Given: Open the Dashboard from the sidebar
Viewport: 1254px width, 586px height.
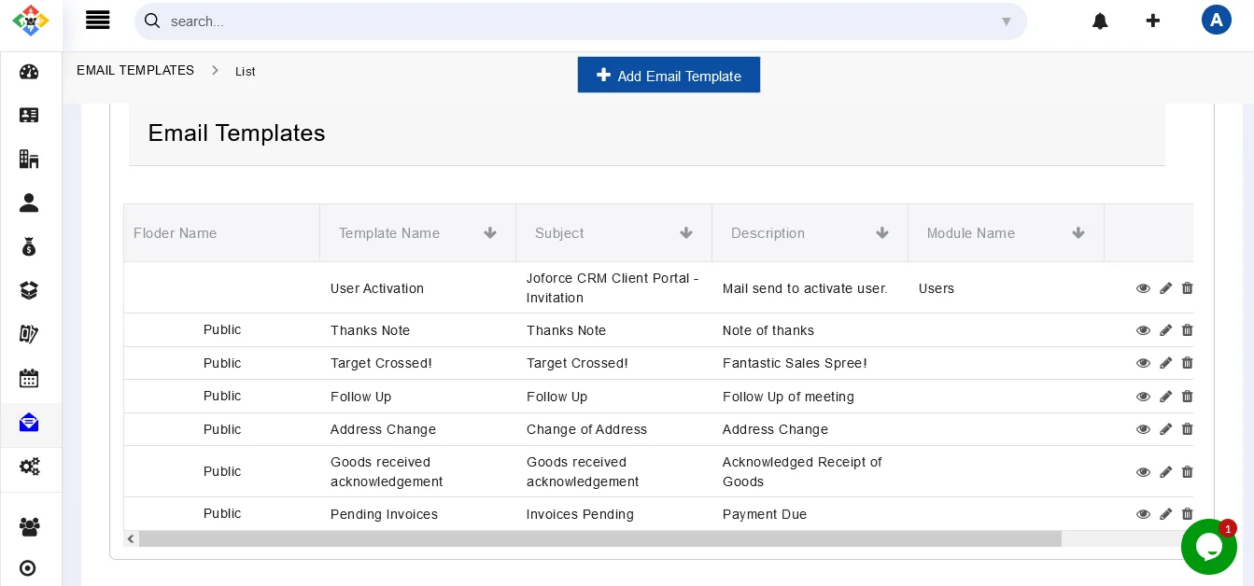Looking at the screenshot, I should coord(29,72).
